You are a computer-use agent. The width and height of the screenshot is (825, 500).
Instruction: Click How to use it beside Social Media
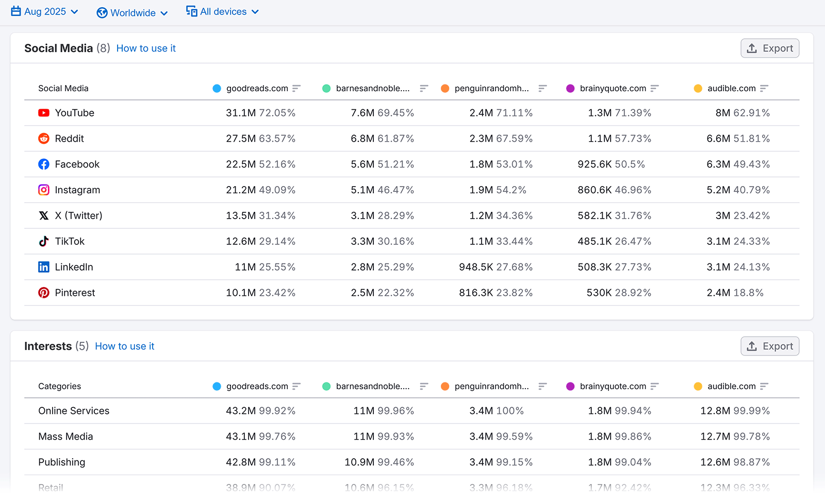click(146, 48)
